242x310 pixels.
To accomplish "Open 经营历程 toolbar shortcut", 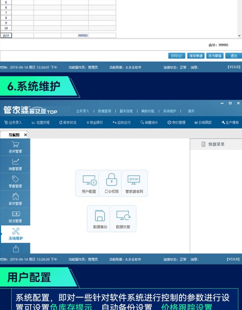I will tap(41, 123).
